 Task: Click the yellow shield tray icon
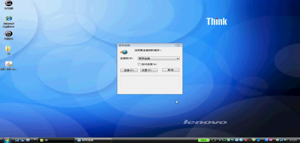click(254, 140)
